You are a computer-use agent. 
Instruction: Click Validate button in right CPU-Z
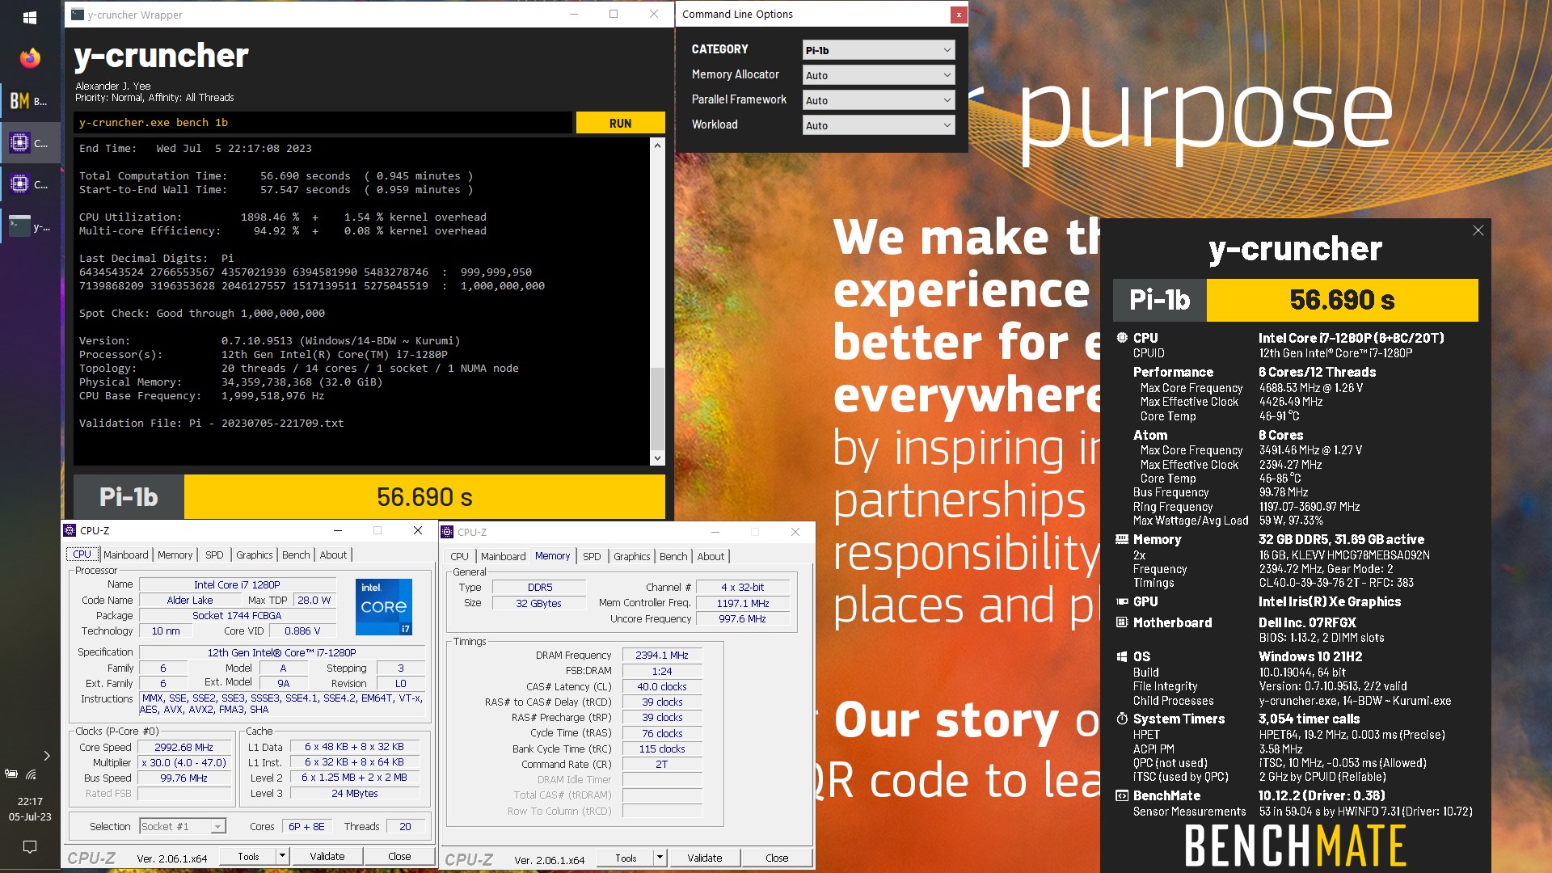705,858
